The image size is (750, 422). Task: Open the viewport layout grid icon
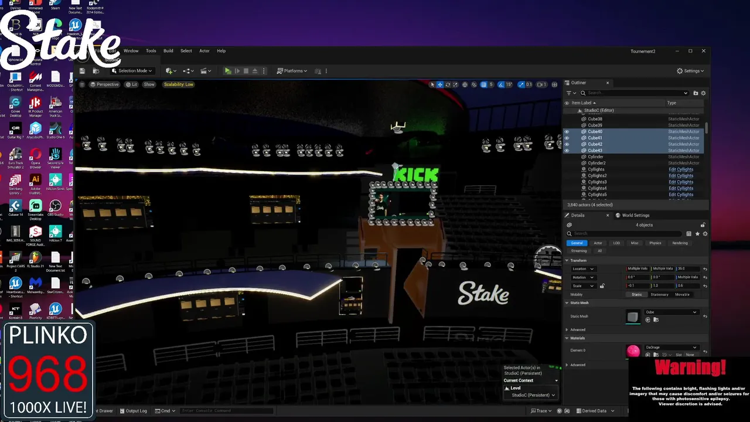pyautogui.click(x=554, y=84)
